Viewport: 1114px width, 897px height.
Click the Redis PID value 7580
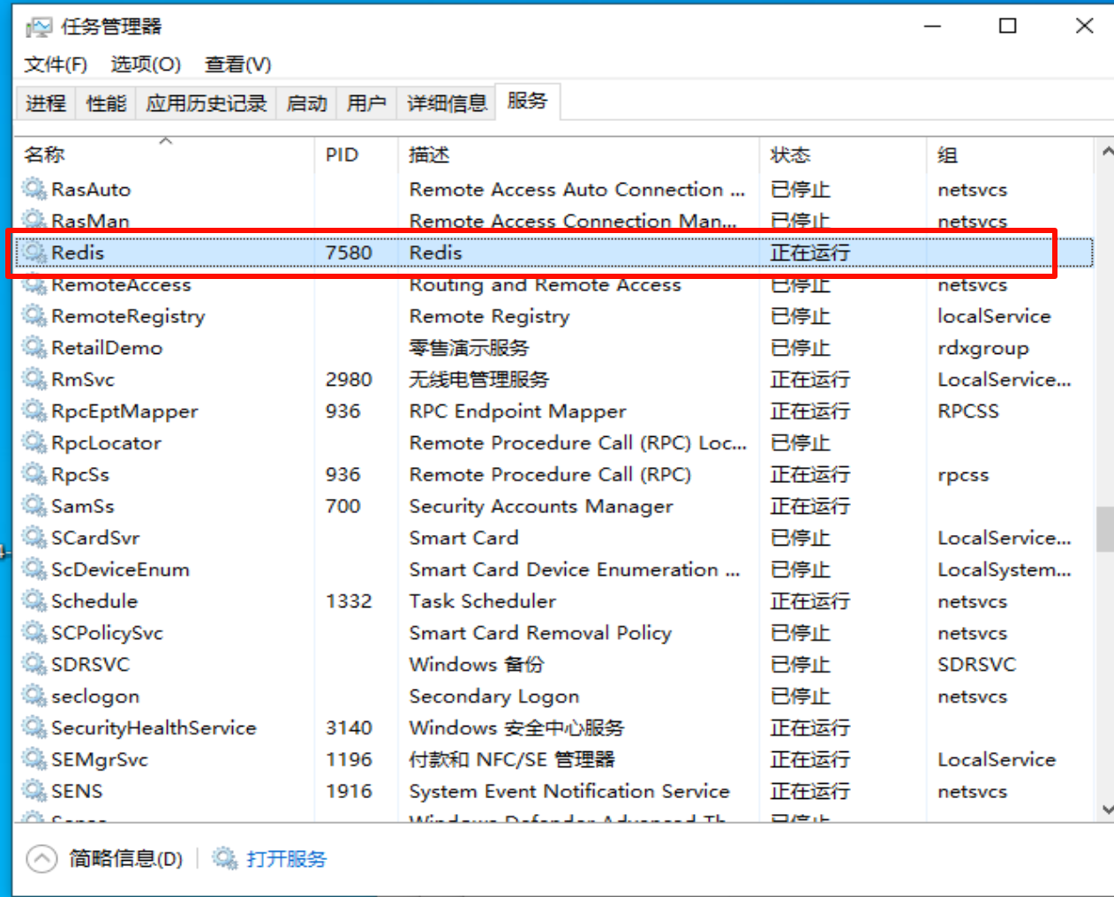[349, 253]
